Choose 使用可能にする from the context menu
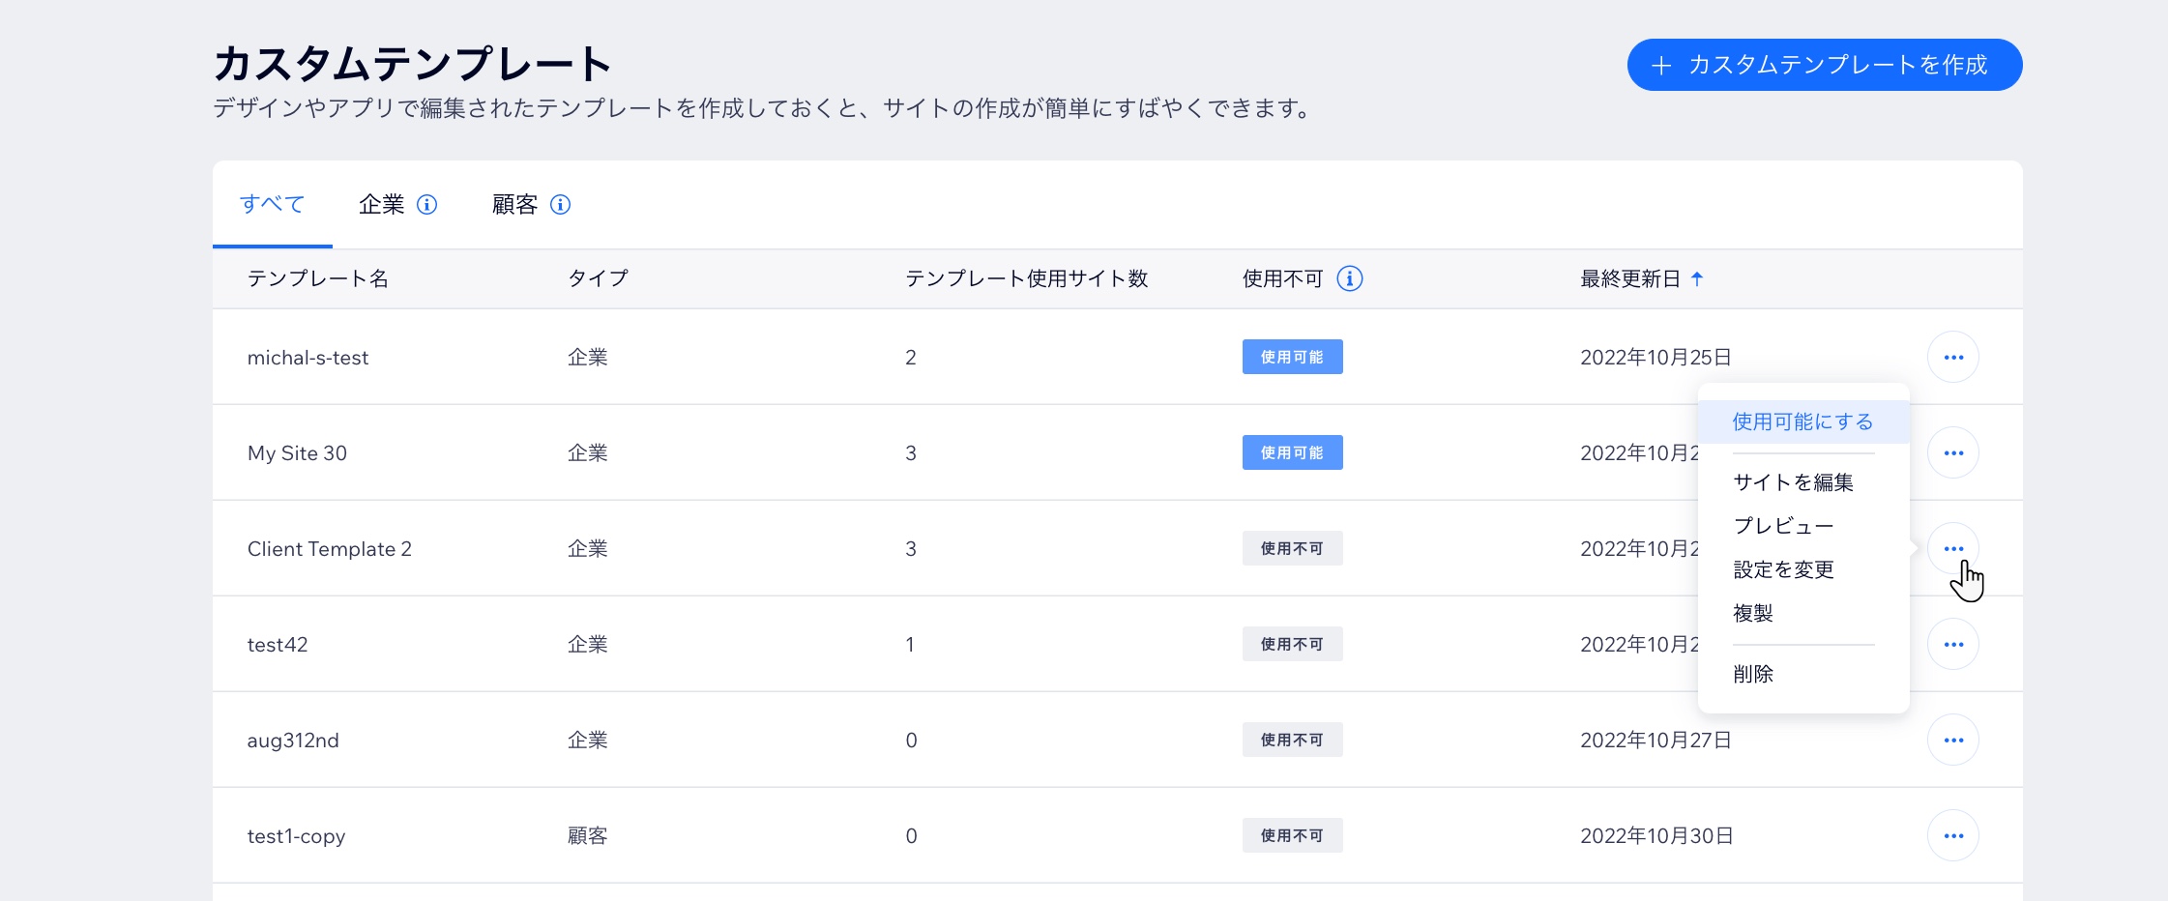Screen dimensions: 2168x901 [x=1802, y=422]
